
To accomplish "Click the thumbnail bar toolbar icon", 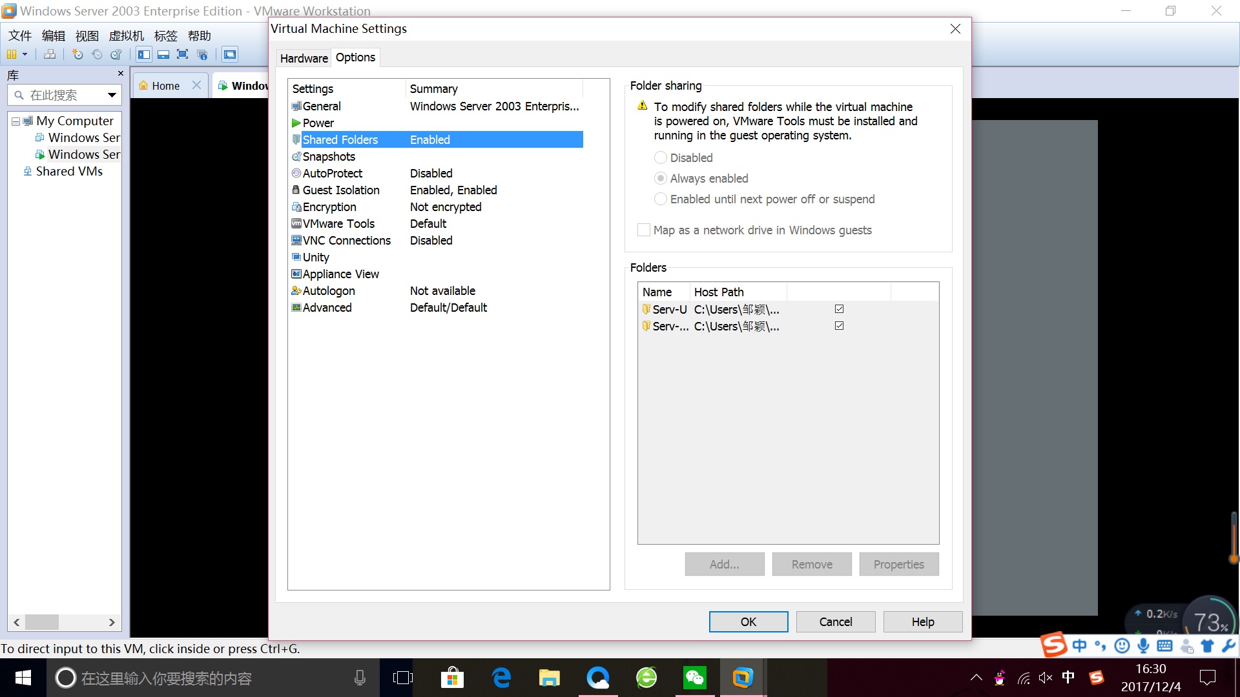I will (163, 55).
